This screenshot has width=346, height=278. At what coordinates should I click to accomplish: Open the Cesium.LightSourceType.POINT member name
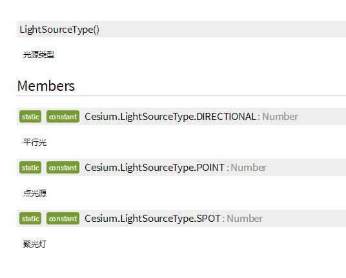pos(155,168)
